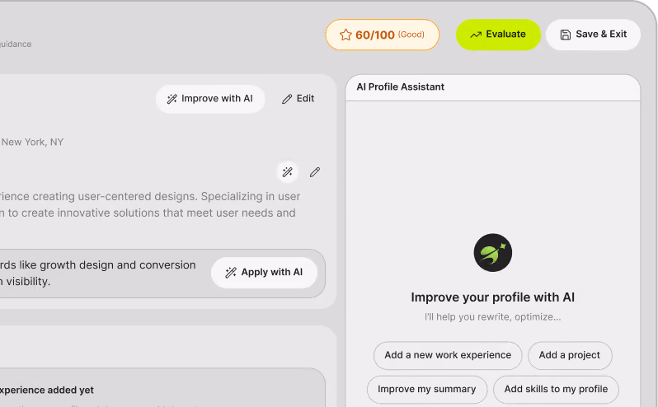Click the magic wand icon above the summary

[288, 172]
